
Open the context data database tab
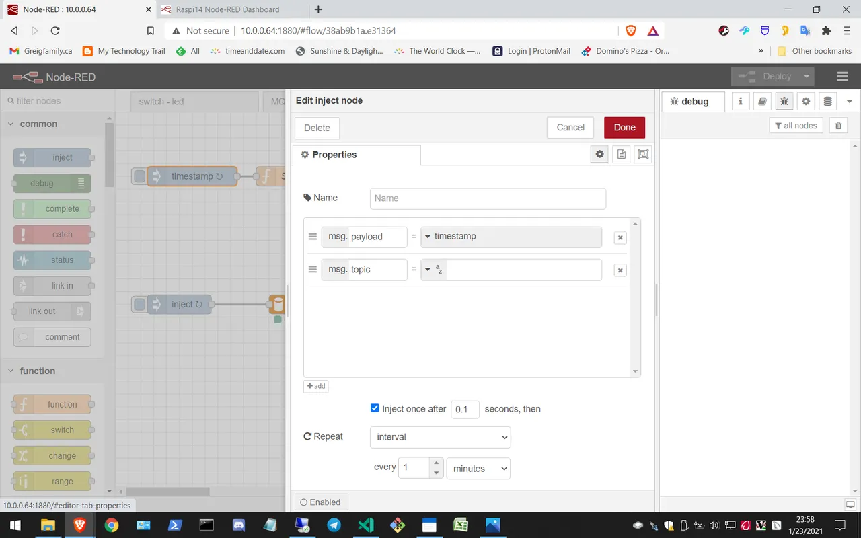point(828,101)
